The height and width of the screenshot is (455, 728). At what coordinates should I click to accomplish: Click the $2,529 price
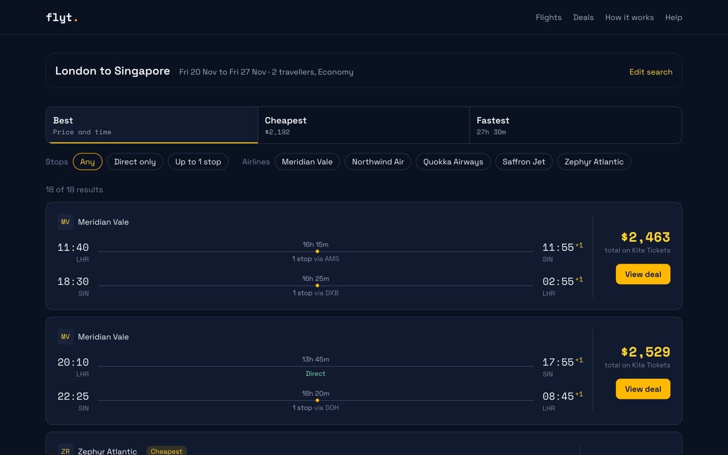pos(645,352)
